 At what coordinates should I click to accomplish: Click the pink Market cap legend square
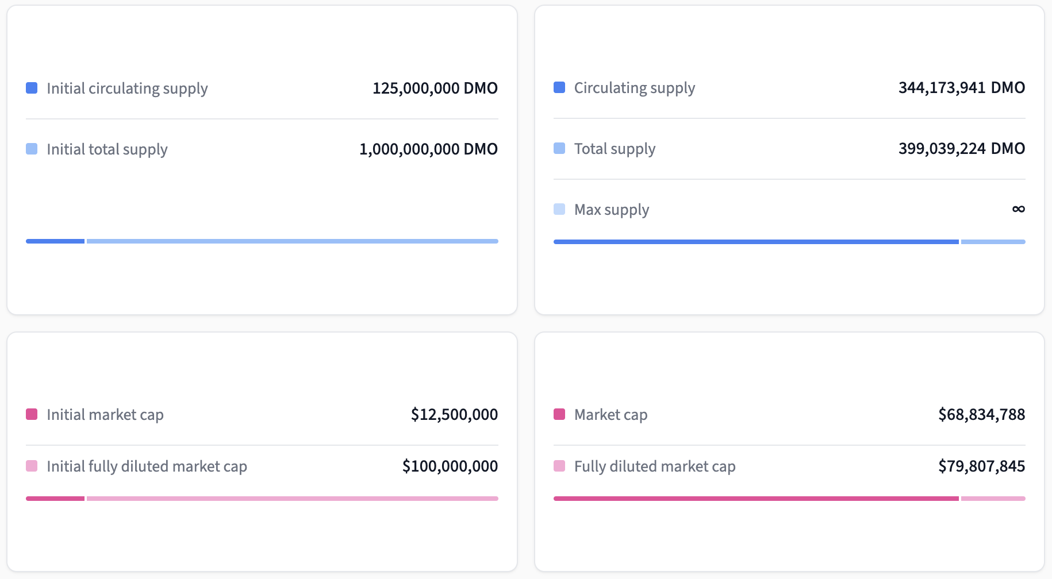[x=559, y=414]
